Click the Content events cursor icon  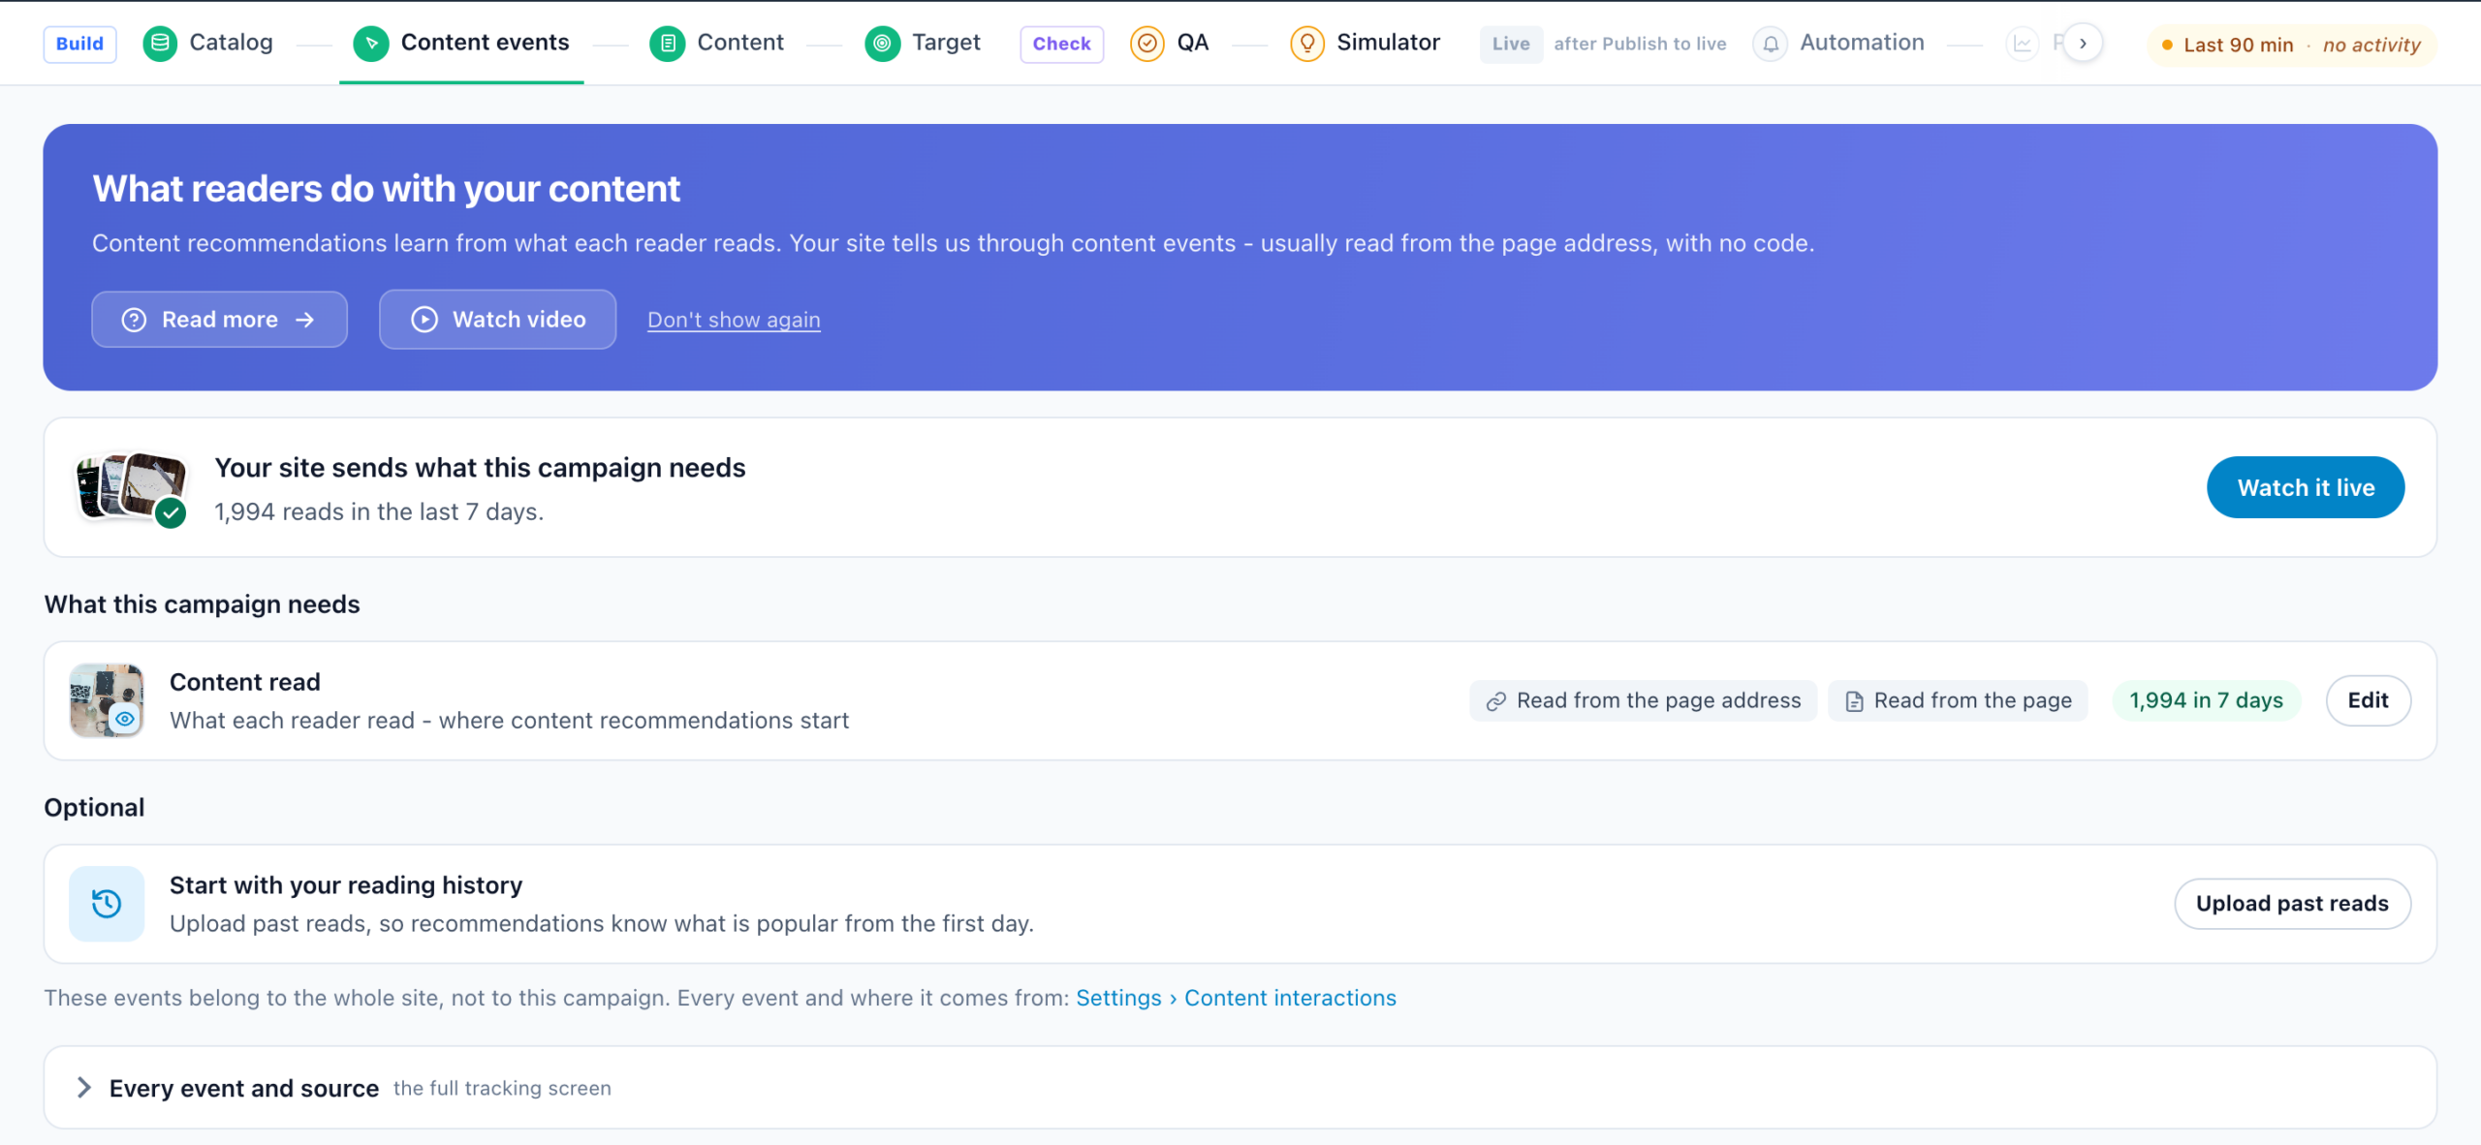coord(371,43)
